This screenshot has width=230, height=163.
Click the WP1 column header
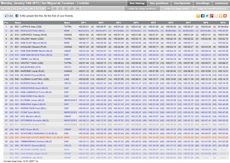pyautogui.click(x=83, y=23)
